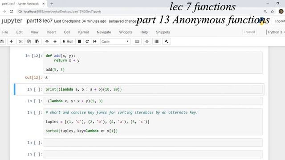
Task: Click the Jupyter logo
Action: point(12,21)
